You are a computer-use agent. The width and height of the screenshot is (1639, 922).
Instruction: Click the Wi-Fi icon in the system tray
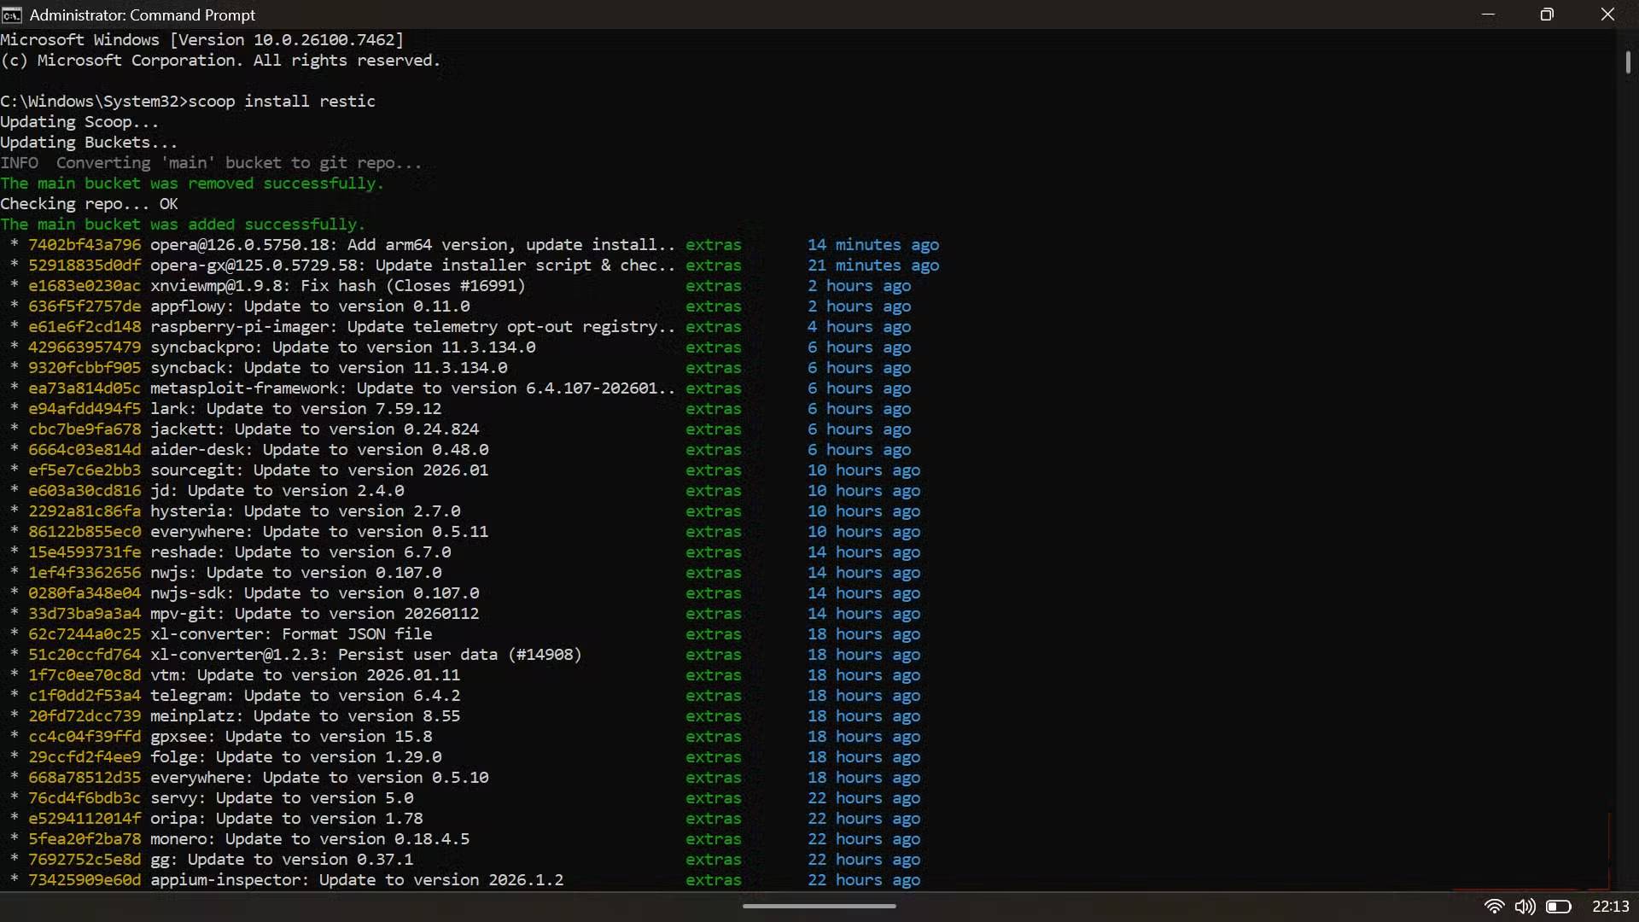point(1494,907)
